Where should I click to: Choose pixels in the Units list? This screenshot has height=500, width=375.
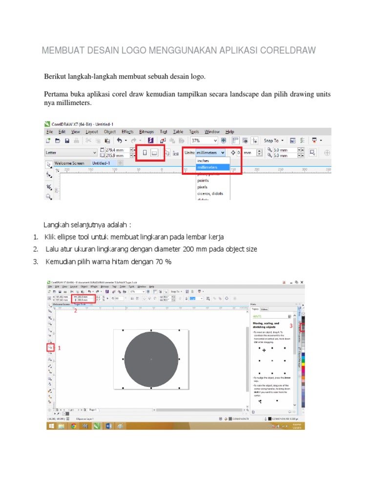213,187
